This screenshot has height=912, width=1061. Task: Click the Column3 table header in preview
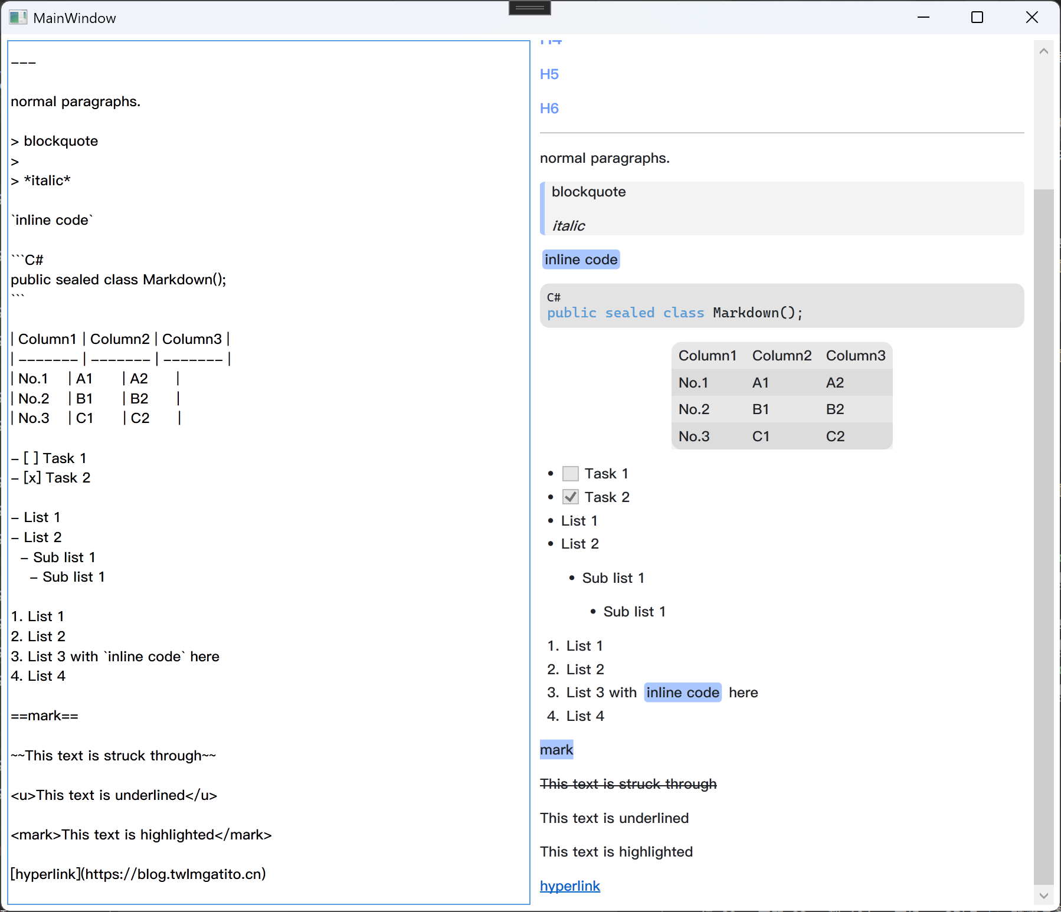point(855,356)
